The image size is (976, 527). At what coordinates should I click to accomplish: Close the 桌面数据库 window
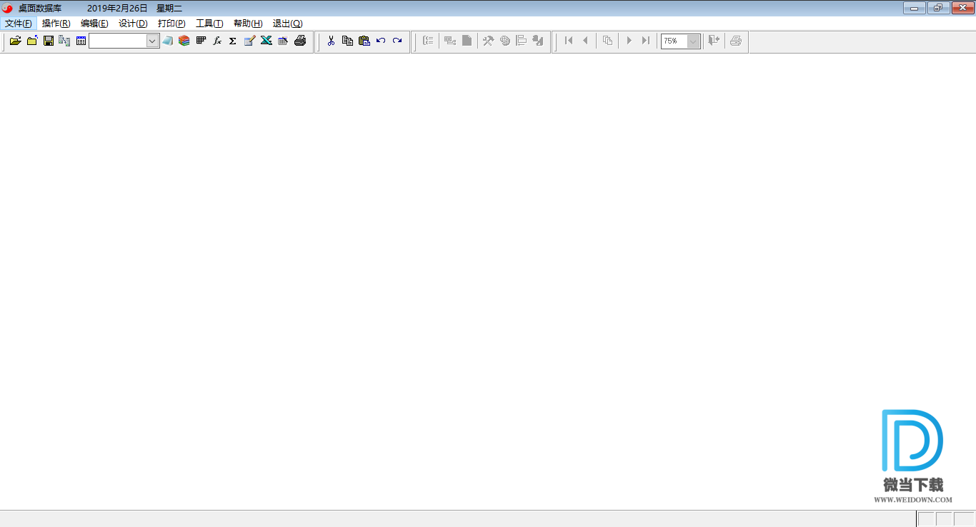[x=962, y=8]
